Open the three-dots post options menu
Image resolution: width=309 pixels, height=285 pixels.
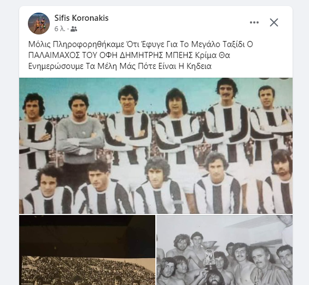pos(254,22)
